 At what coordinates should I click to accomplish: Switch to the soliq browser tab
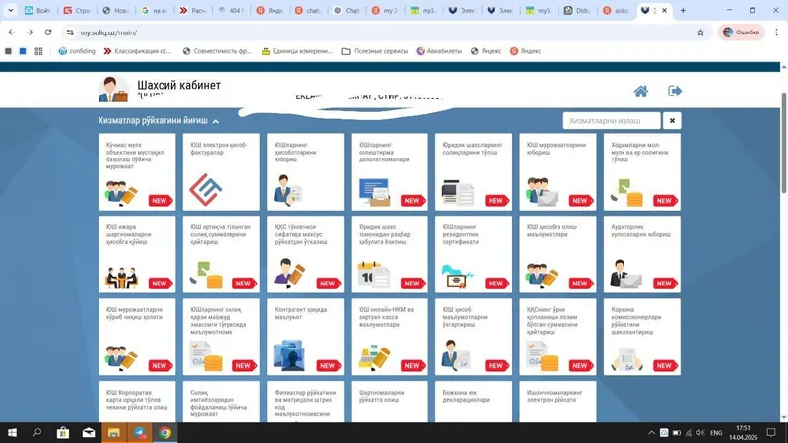tap(617, 10)
